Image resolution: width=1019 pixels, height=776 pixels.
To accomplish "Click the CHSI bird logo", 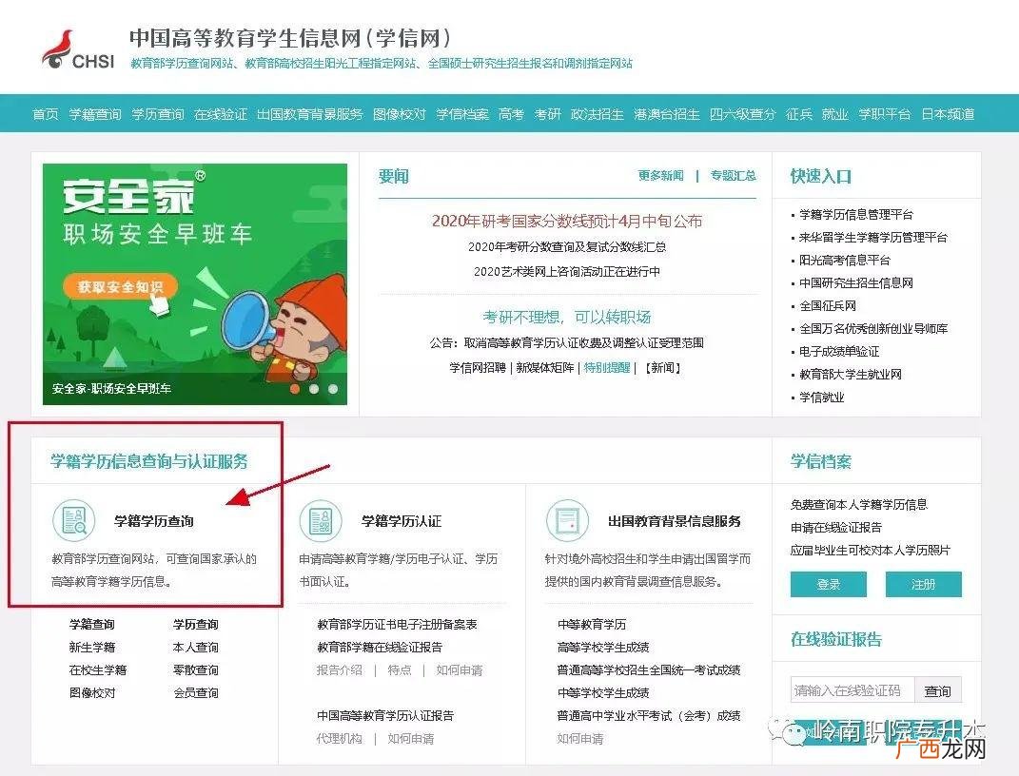I will point(79,49).
